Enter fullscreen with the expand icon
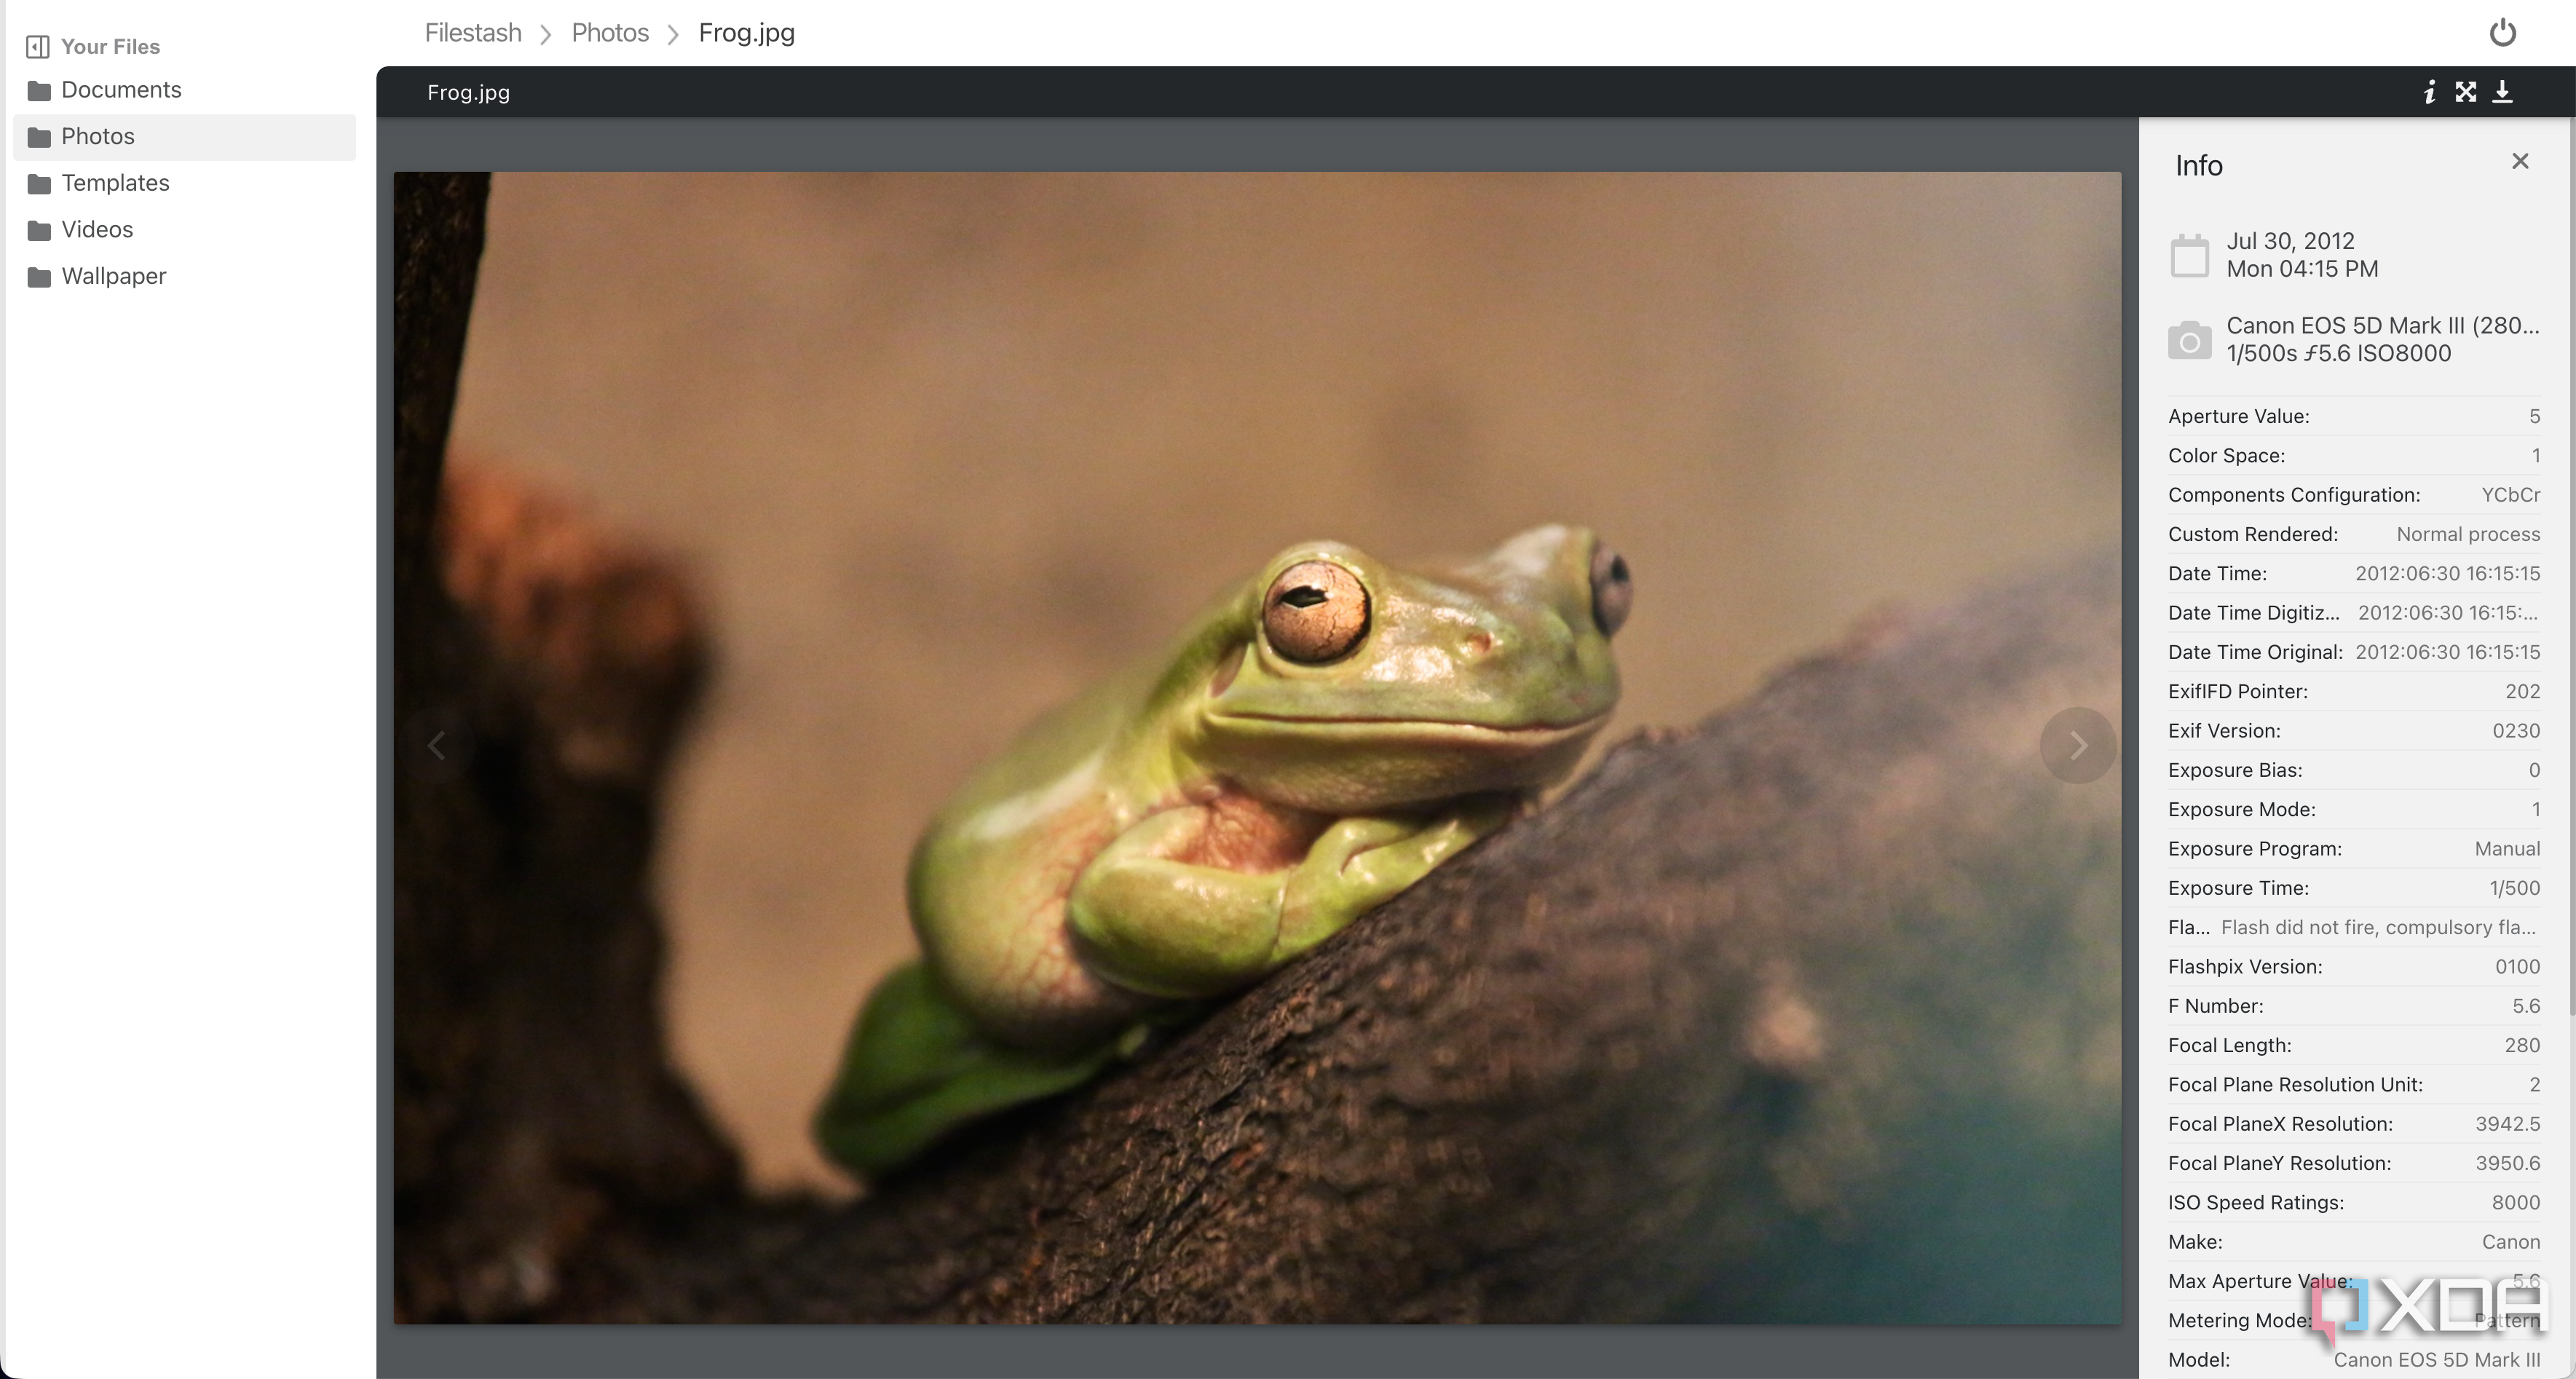Image resolution: width=2576 pixels, height=1379 pixels. tap(2466, 92)
